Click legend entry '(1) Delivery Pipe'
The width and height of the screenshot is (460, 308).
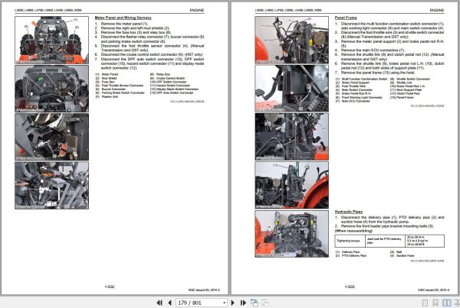tap(347, 252)
